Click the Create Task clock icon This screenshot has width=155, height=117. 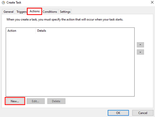pos(3,3)
